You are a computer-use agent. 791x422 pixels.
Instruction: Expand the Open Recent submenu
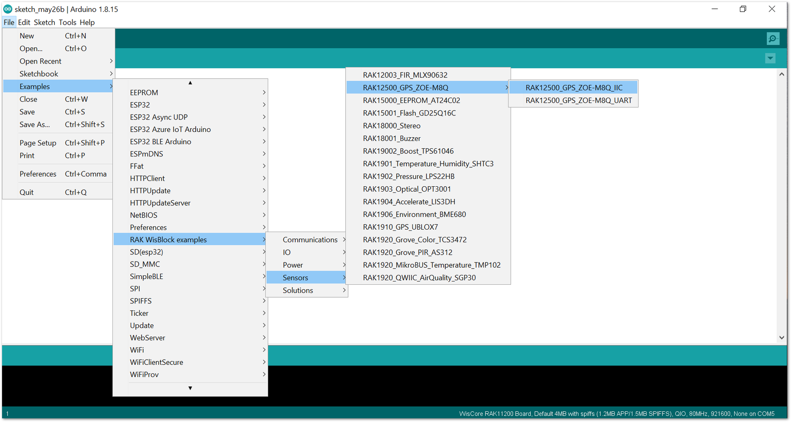[x=58, y=61]
